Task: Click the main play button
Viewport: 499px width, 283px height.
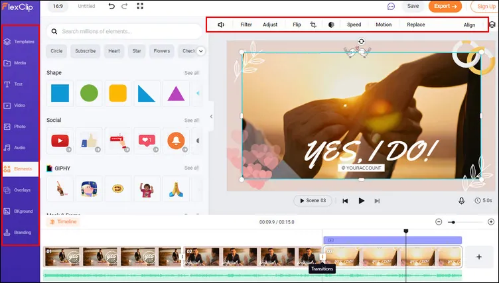Action: point(361,201)
